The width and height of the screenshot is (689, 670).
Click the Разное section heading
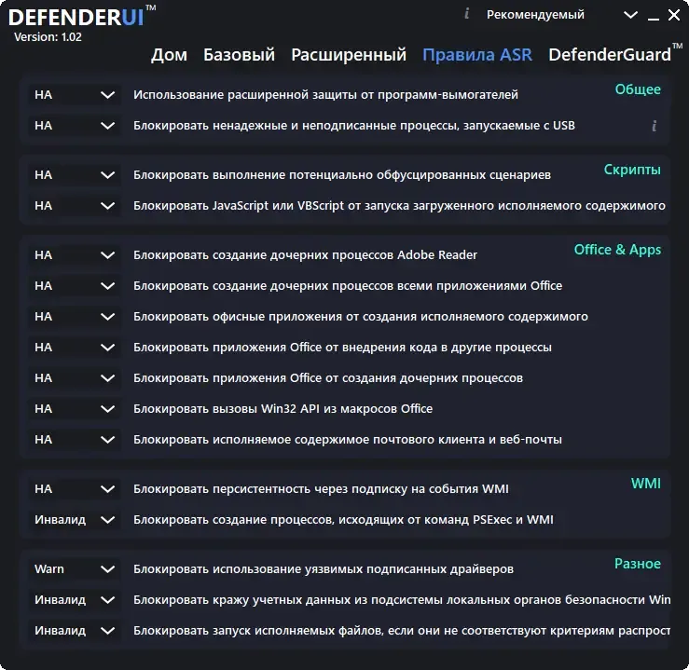click(x=638, y=564)
